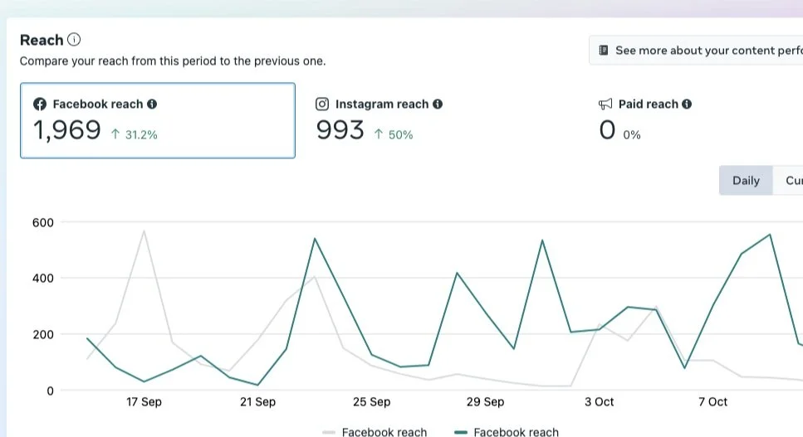Click the 50% increase figure
Viewport: 803px width, 437px height.
[x=400, y=134]
